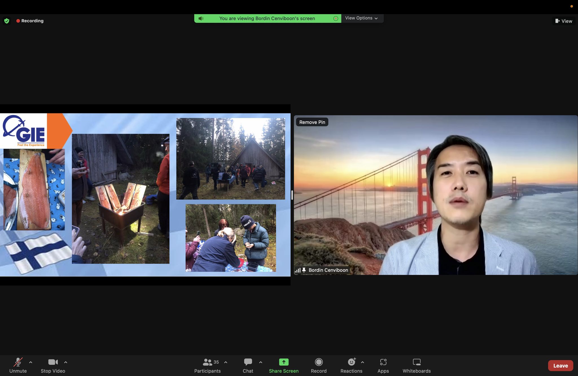Open the Whiteboards icon
The height and width of the screenshot is (376, 578).
[x=417, y=362]
